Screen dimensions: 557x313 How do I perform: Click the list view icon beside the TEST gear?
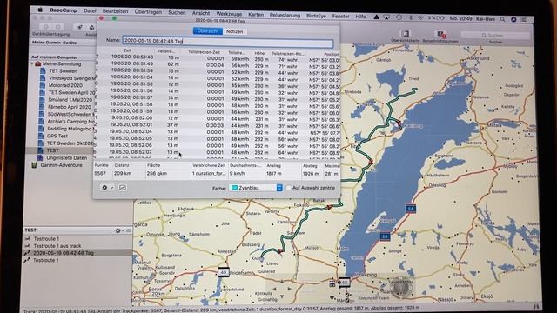point(129,230)
